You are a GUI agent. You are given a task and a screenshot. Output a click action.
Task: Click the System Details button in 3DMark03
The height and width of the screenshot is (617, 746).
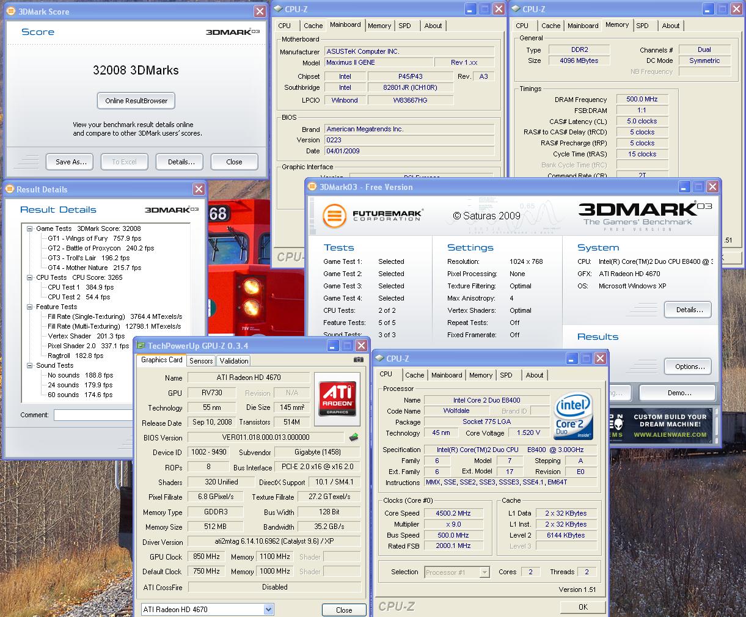click(688, 310)
